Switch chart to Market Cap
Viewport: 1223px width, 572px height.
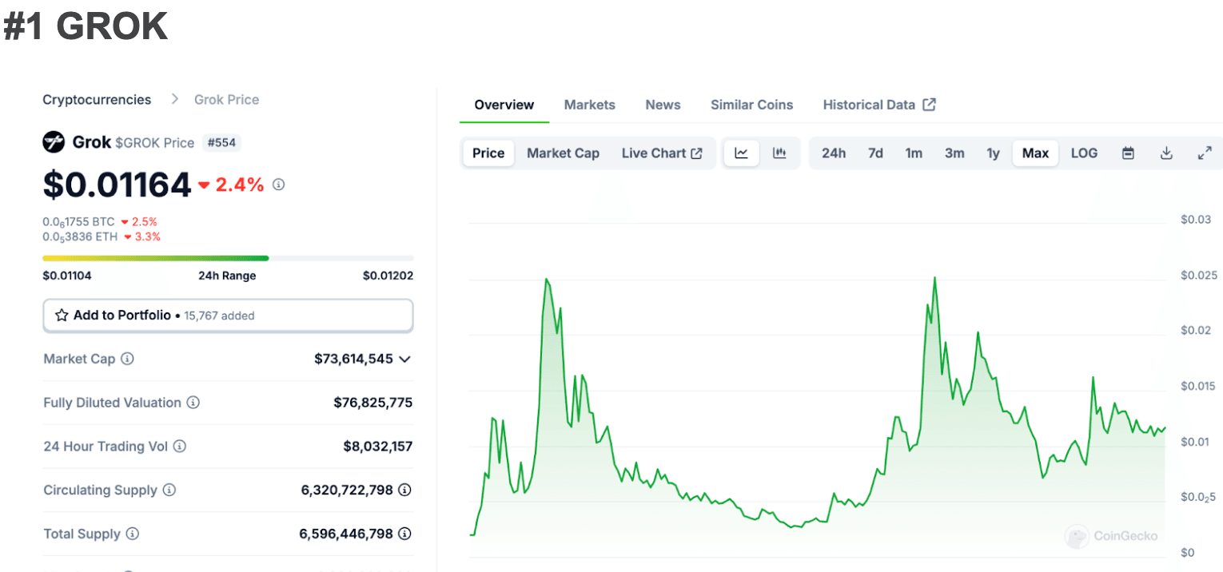[x=563, y=153]
